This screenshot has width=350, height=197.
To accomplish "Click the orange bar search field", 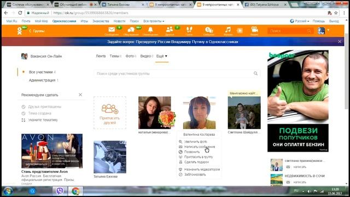I will tap(290, 31).
